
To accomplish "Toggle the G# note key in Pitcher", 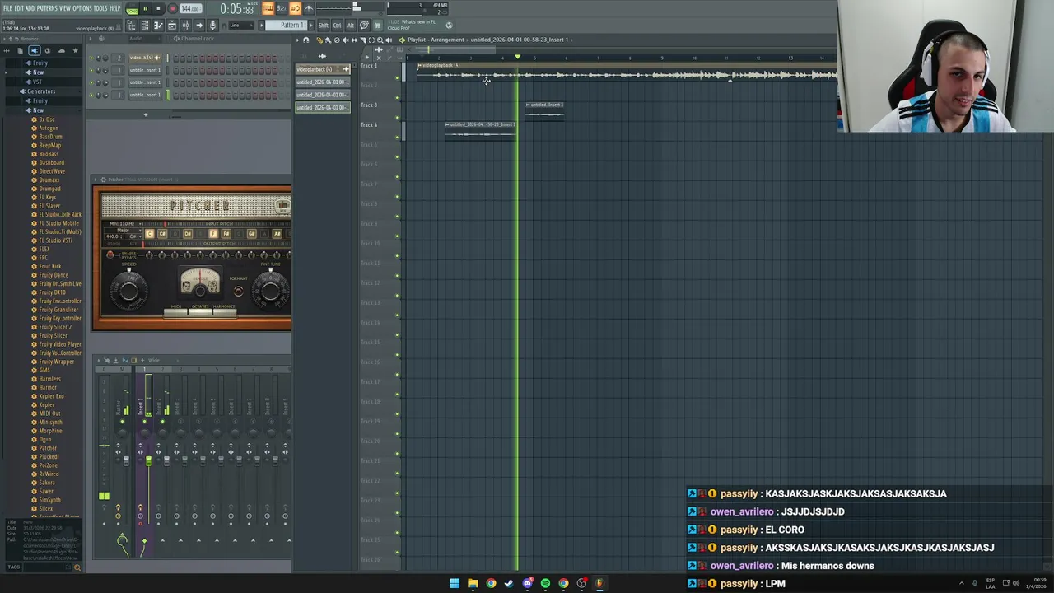I will pyautogui.click(x=252, y=234).
